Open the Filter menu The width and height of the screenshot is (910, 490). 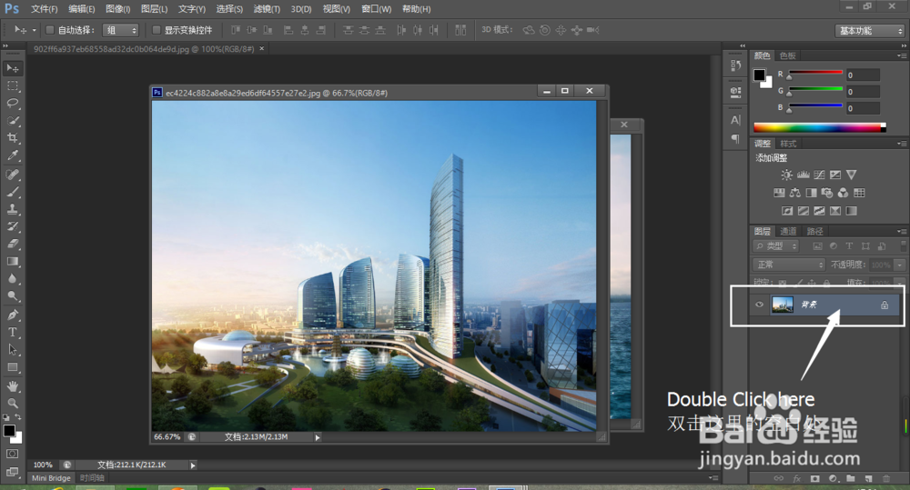pyautogui.click(x=267, y=9)
